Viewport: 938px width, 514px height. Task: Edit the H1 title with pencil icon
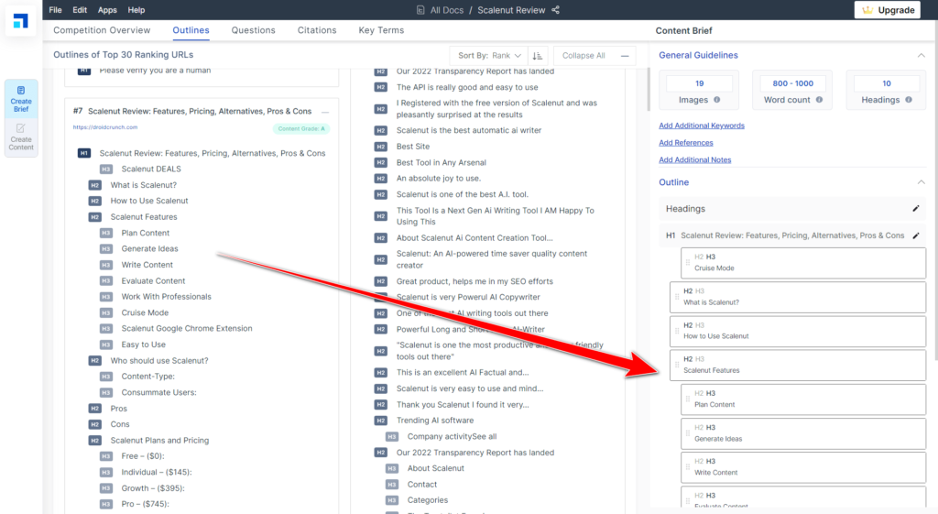(x=915, y=235)
